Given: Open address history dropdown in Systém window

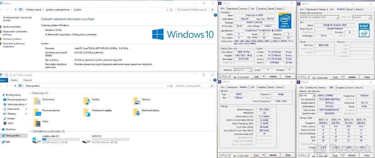Looking at the screenshot, I should (x=167, y=10).
